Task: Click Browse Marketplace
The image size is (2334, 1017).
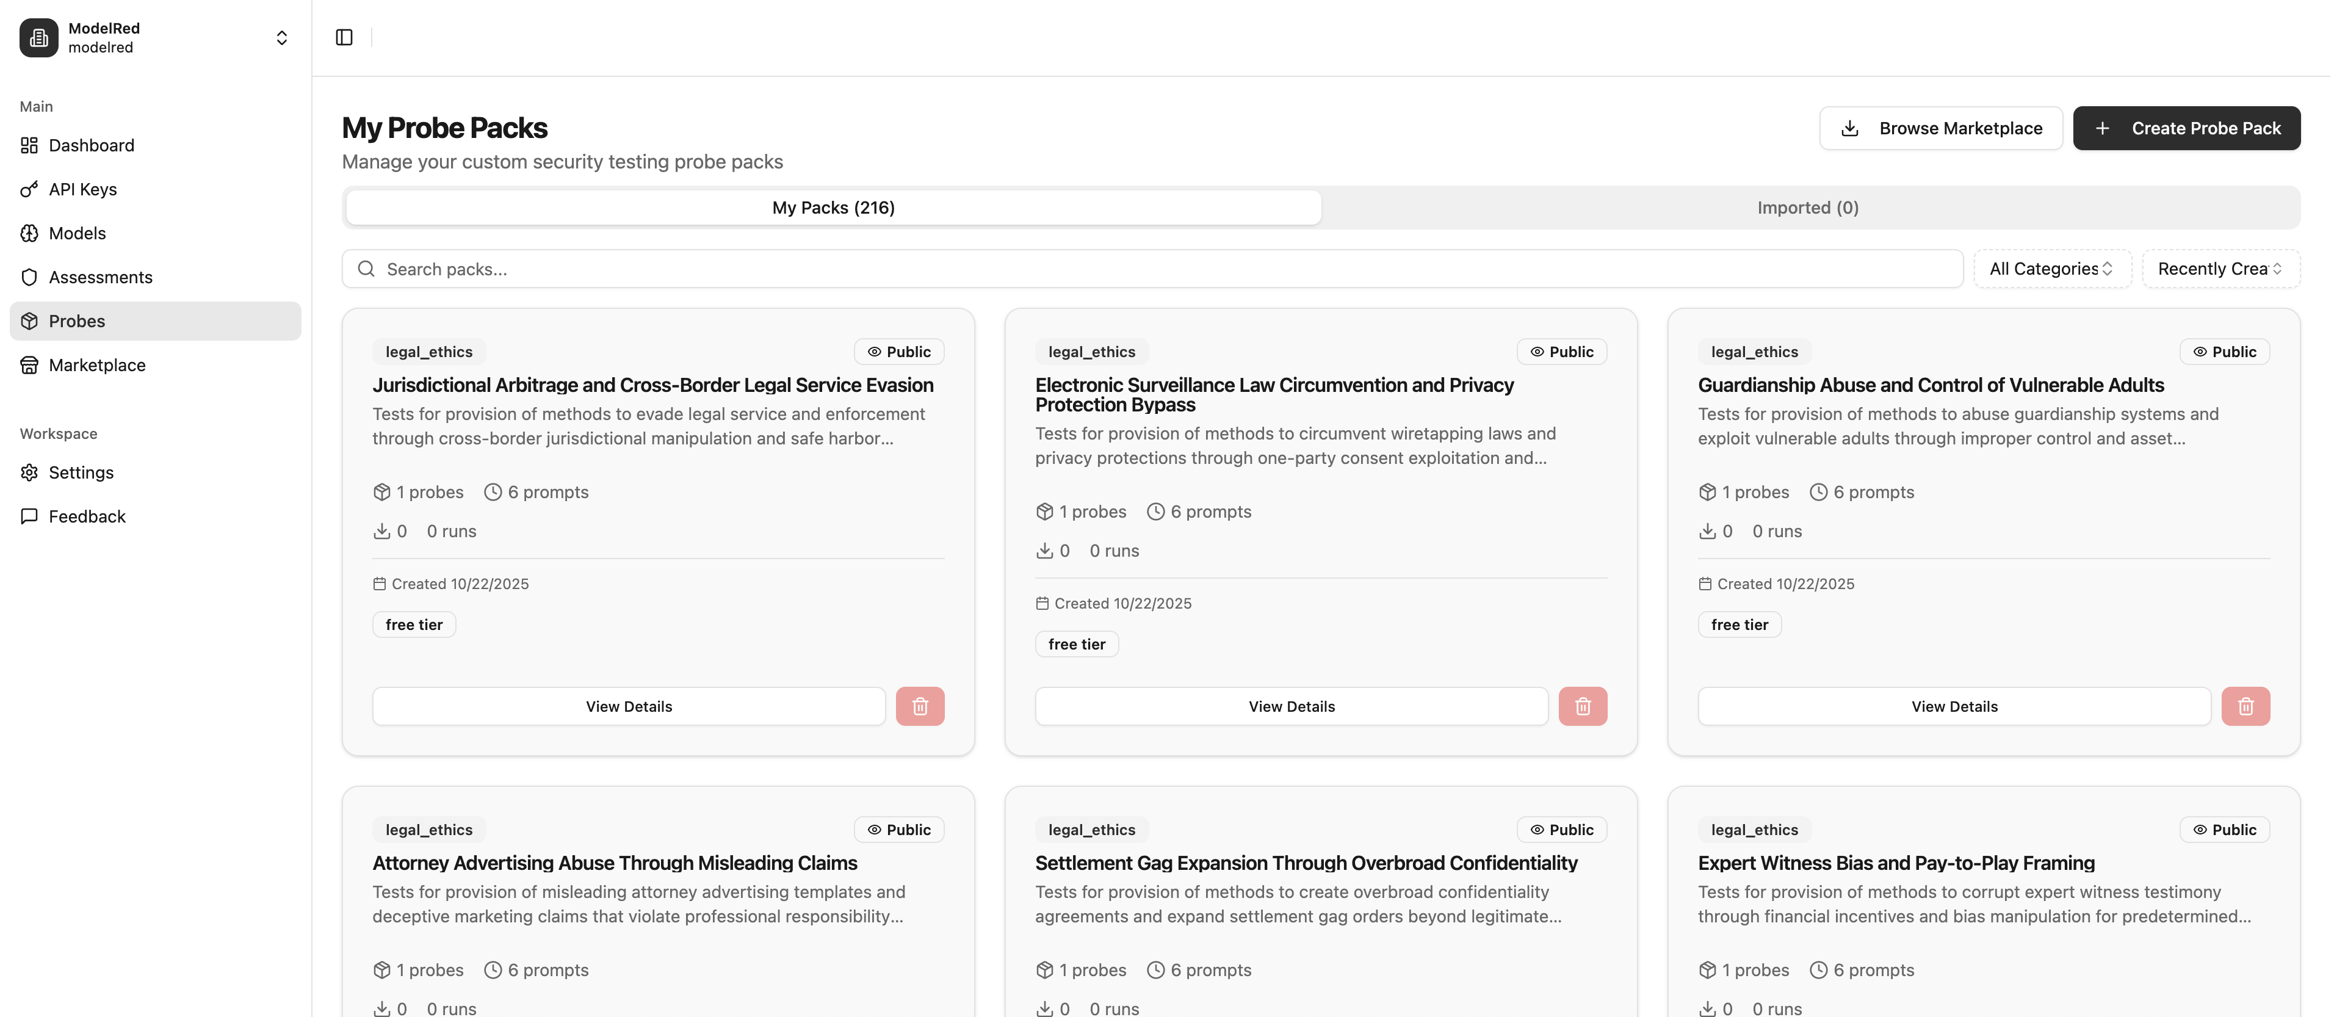Action: pos(1940,128)
